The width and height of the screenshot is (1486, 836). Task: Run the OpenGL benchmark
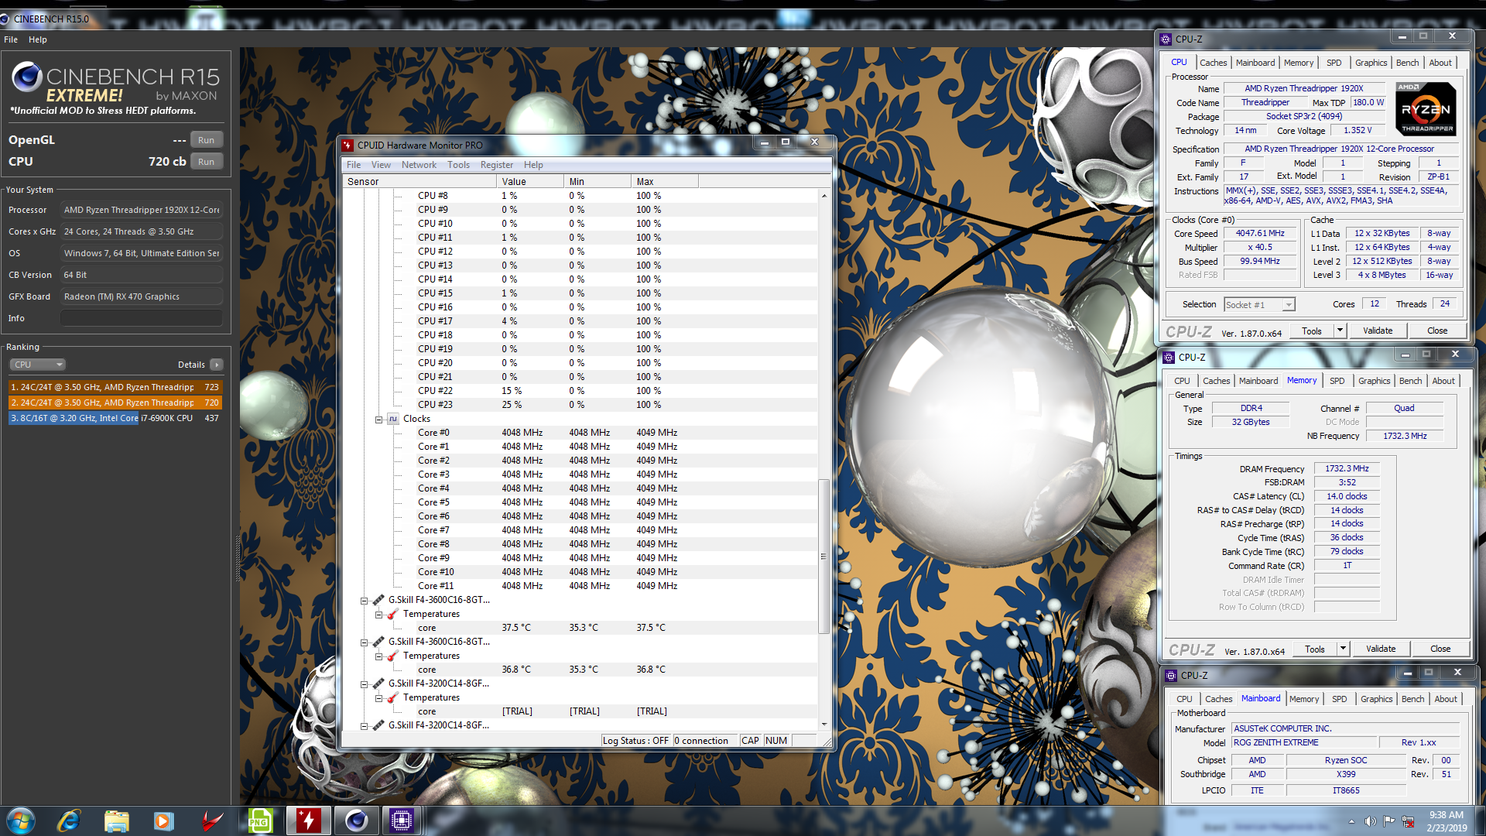click(x=206, y=140)
